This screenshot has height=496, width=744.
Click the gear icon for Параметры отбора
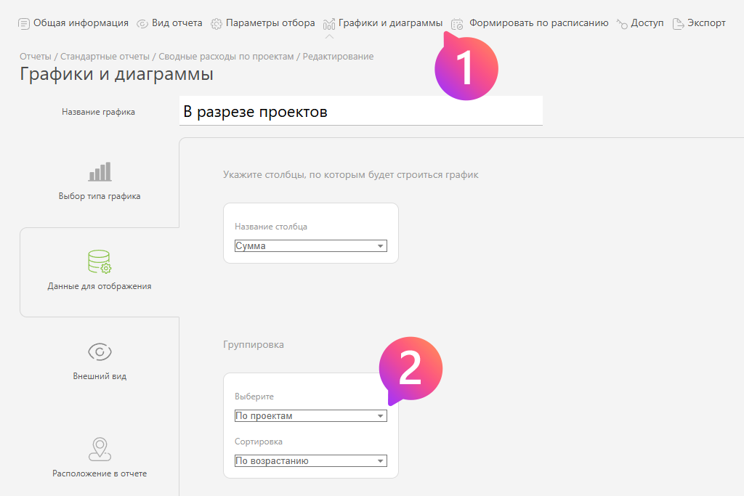217,23
